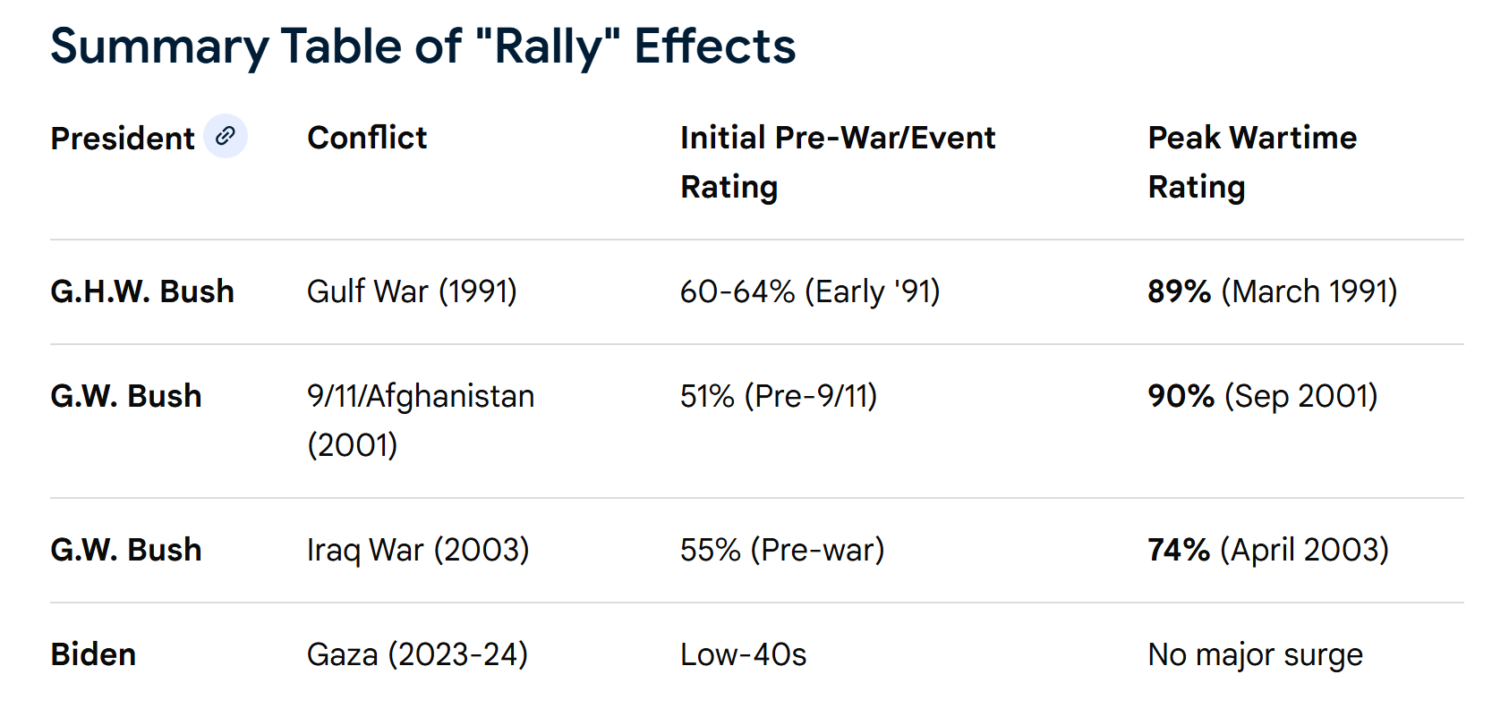
Task: Click the "Summary Table of Rally Effects" heading
Action: tap(422, 46)
